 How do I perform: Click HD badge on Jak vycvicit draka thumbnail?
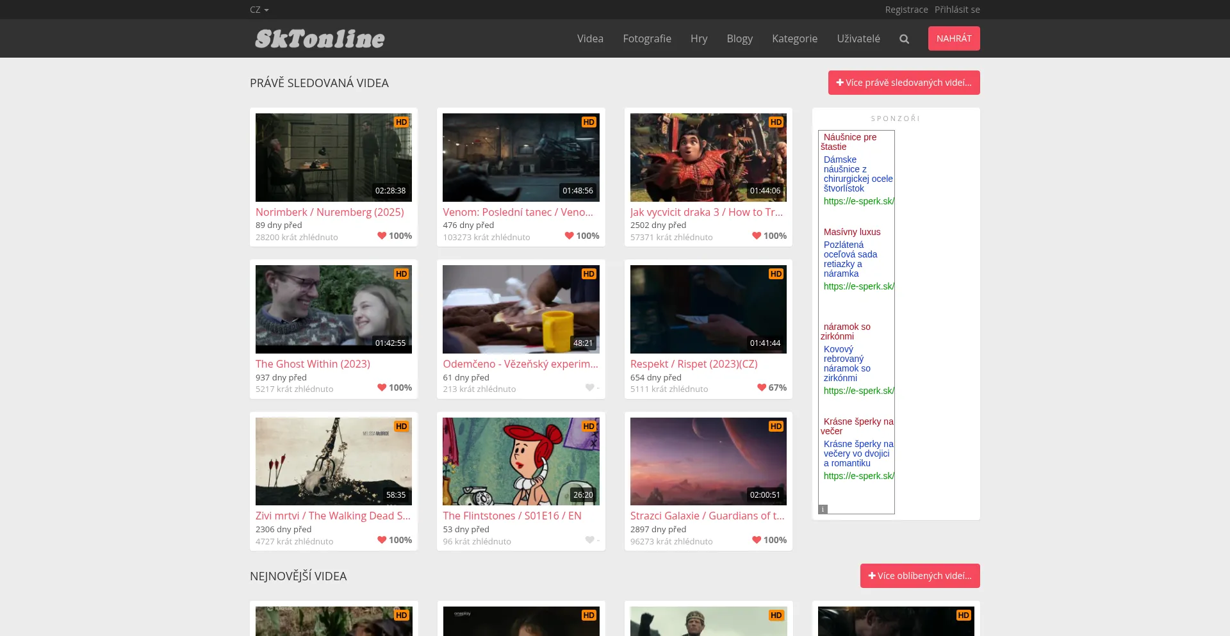[x=776, y=122]
